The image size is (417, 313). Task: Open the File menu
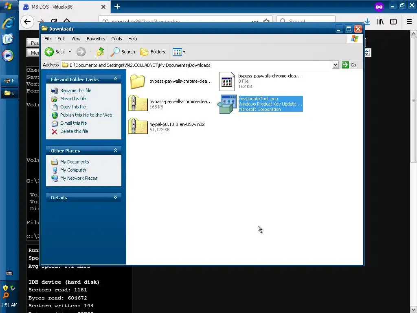click(48, 39)
